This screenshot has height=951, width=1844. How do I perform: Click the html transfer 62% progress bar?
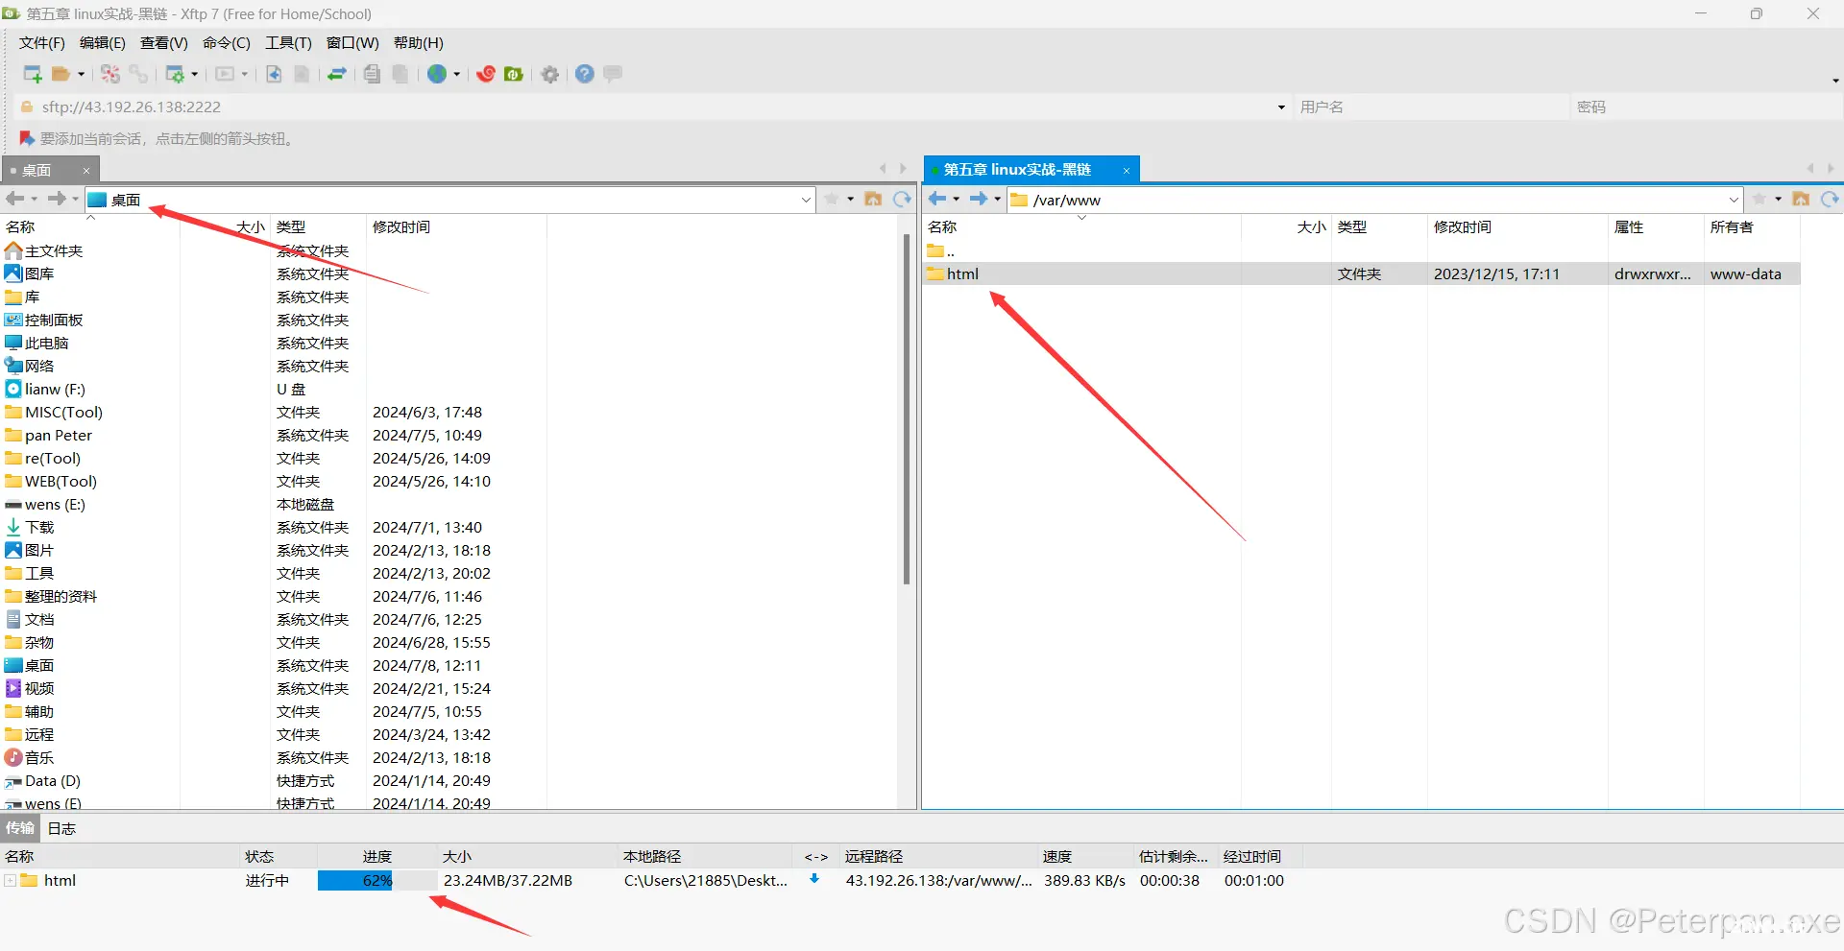coord(376,881)
